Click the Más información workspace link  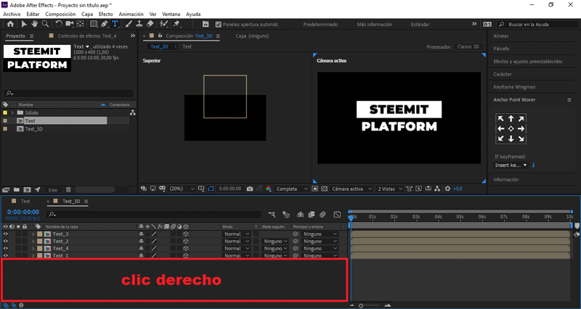(x=375, y=24)
